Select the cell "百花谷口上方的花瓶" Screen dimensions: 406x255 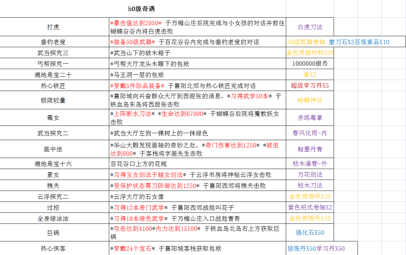[198, 164]
